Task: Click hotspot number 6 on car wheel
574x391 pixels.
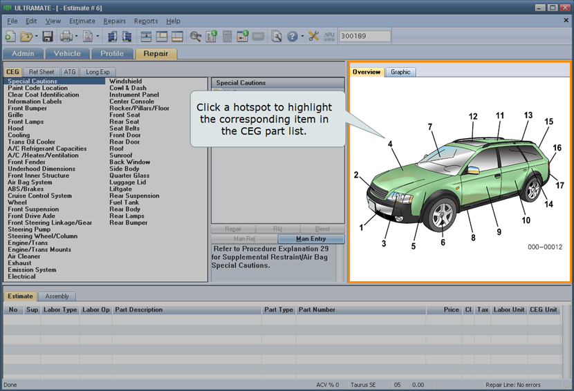Action: [x=443, y=242]
